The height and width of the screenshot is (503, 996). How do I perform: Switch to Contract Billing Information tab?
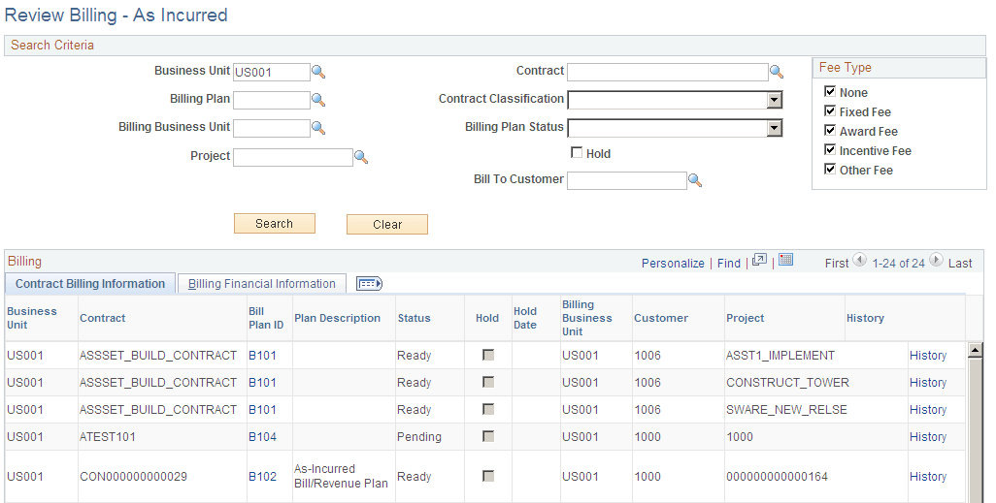coord(90,284)
